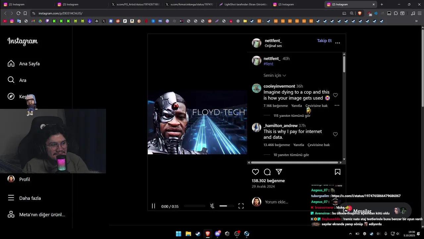Expand the Senin için comment sort dropdown
Screen dimensions: 424x239
(275, 75)
